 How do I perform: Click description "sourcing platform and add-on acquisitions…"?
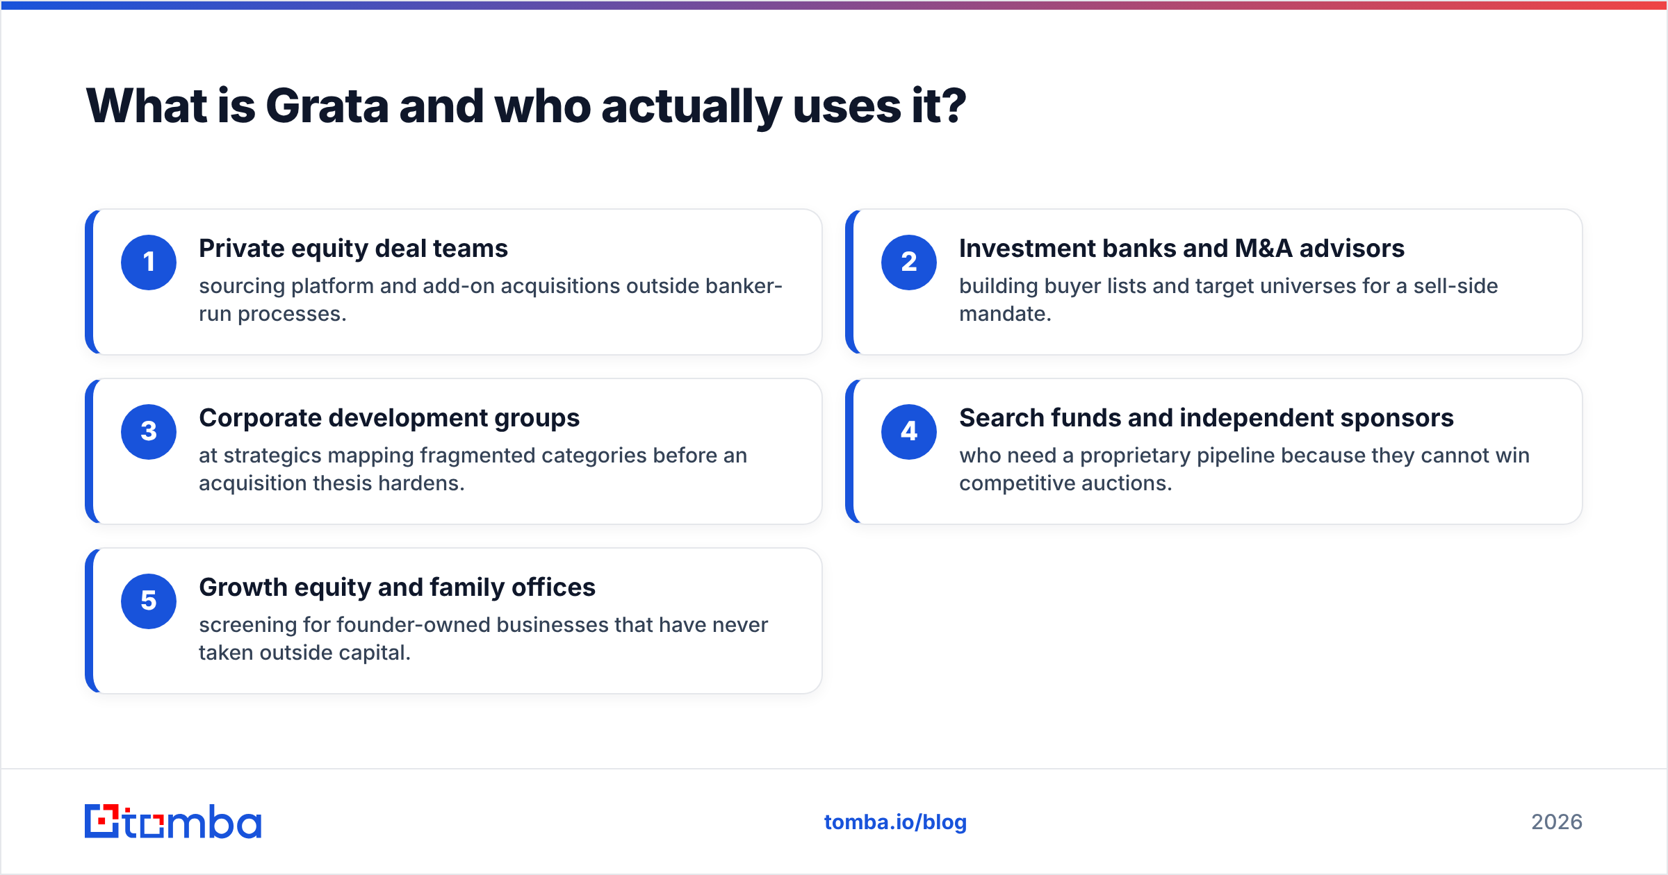click(x=491, y=300)
